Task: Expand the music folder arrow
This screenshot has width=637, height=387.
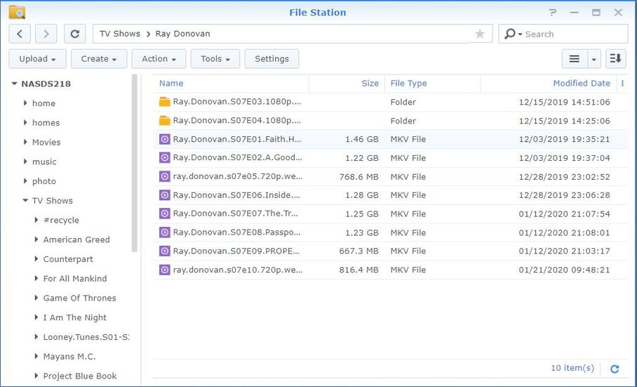Action: 25,162
